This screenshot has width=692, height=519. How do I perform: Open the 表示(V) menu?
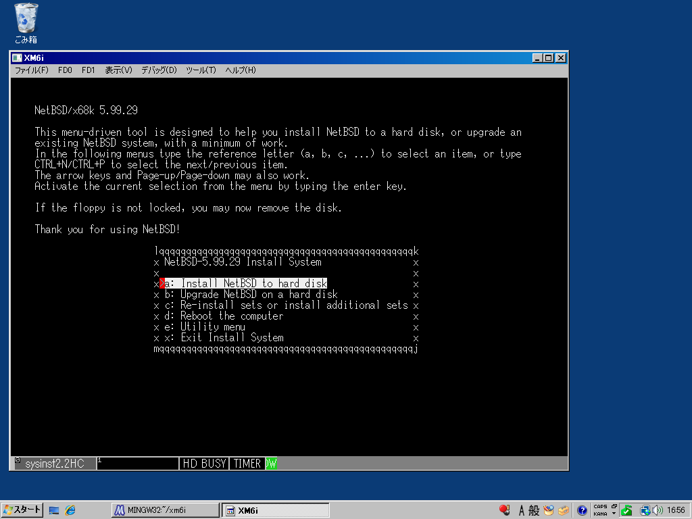118,70
